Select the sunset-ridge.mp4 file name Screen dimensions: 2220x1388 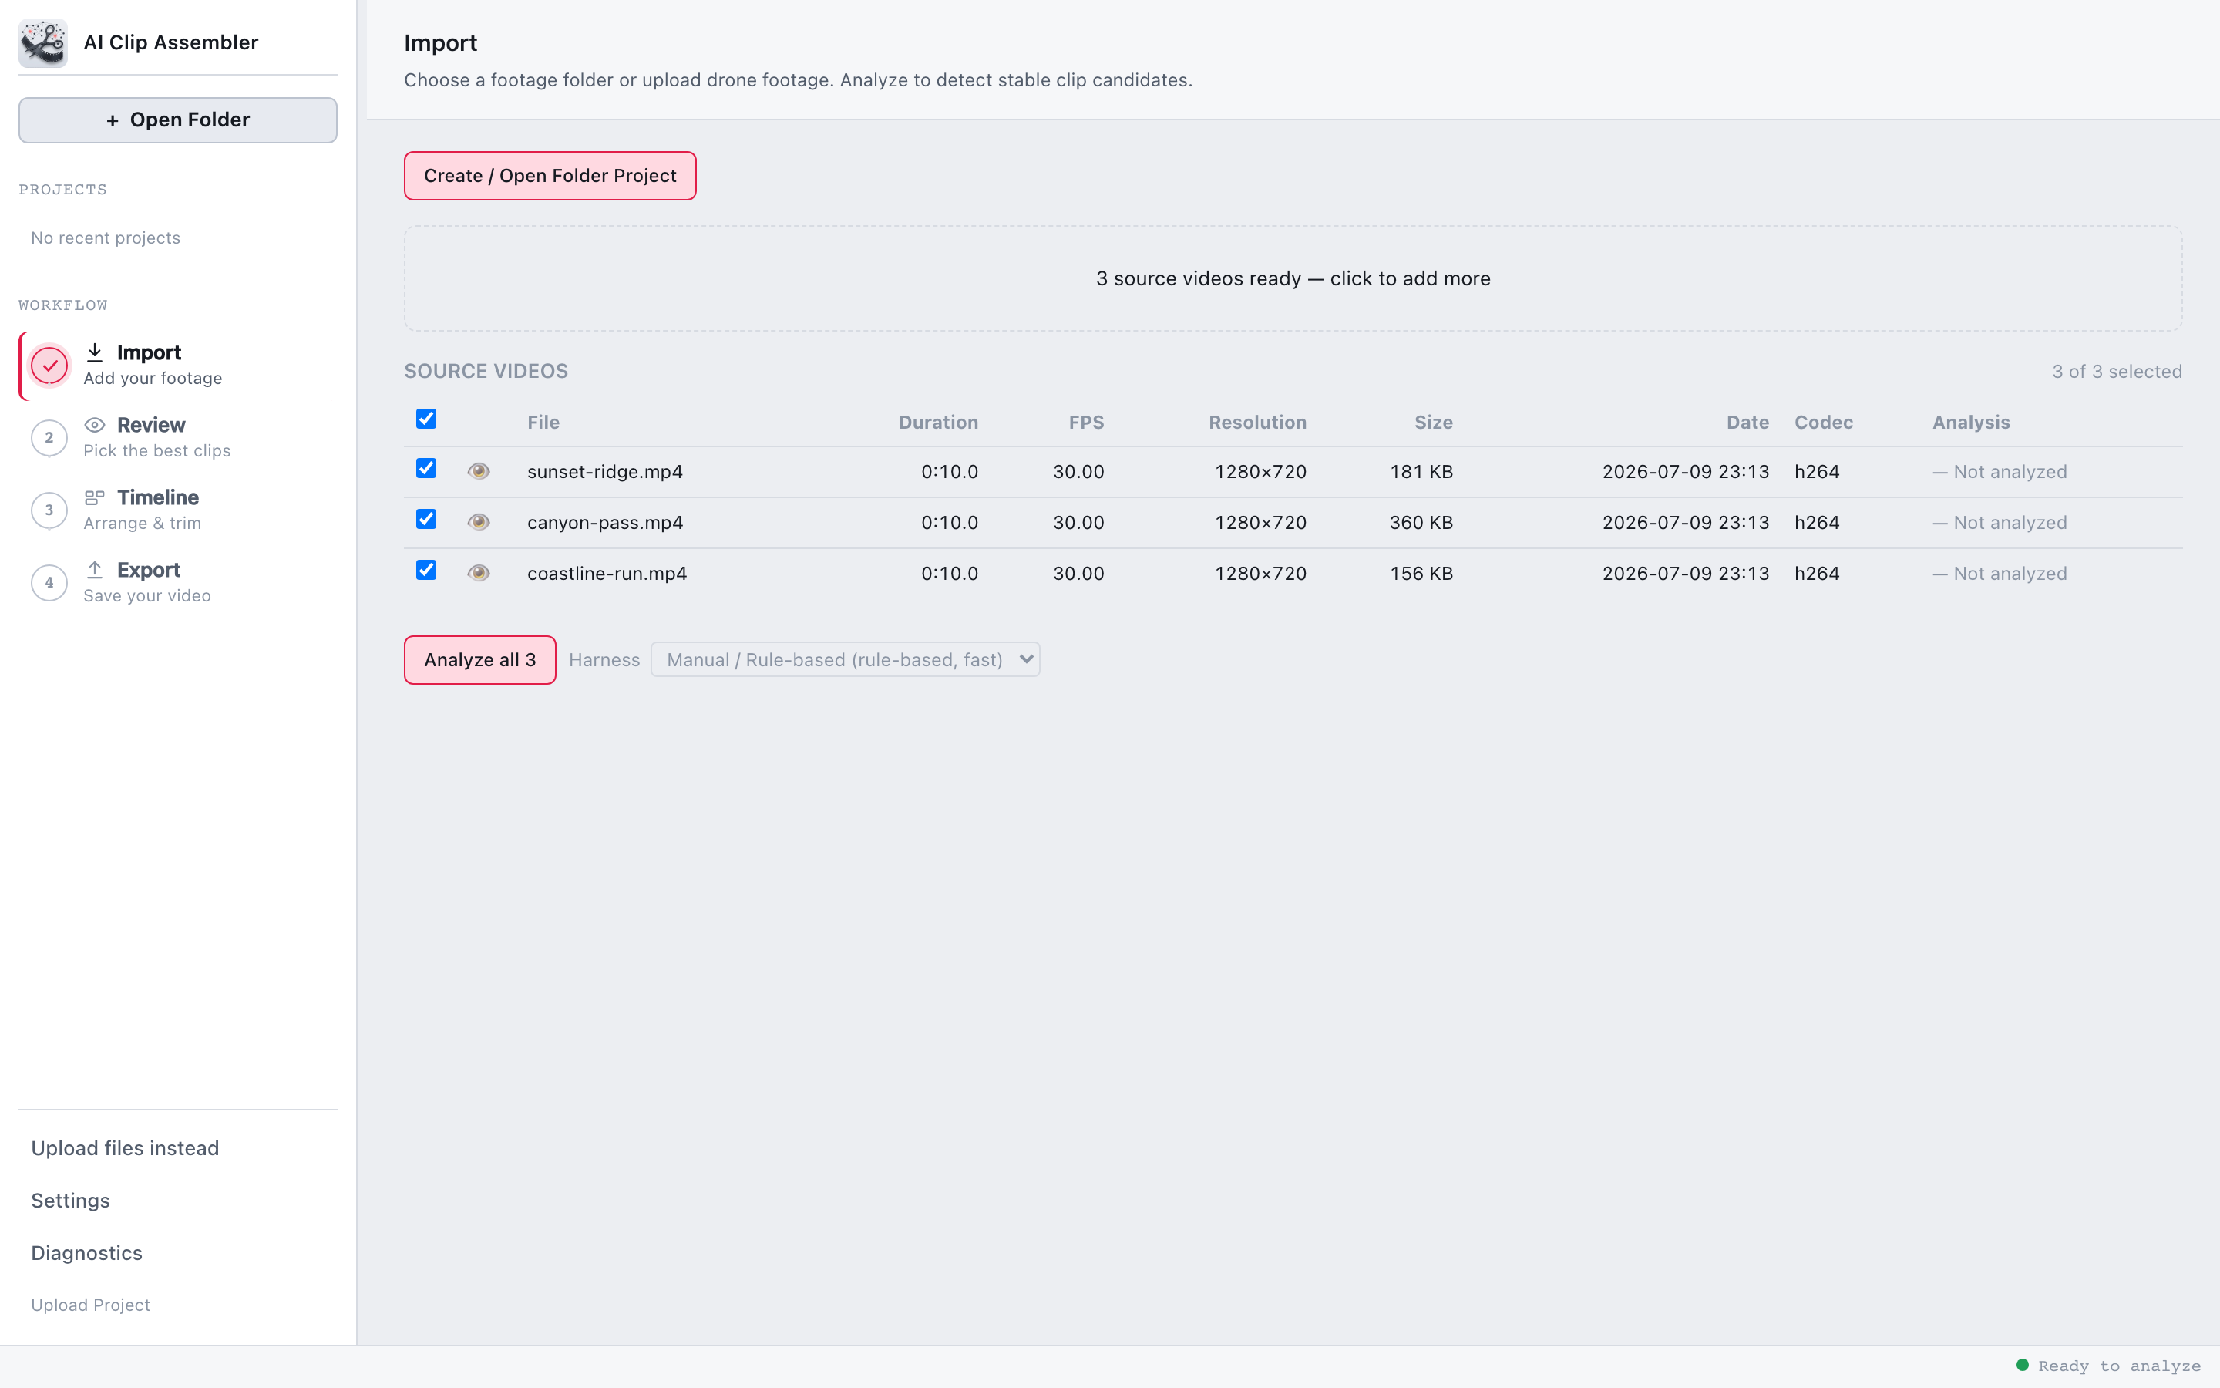tap(605, 472)
